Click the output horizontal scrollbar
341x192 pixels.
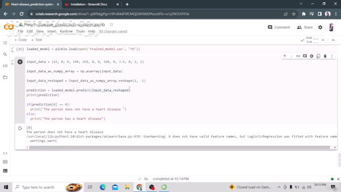click(x=179, y=148)
